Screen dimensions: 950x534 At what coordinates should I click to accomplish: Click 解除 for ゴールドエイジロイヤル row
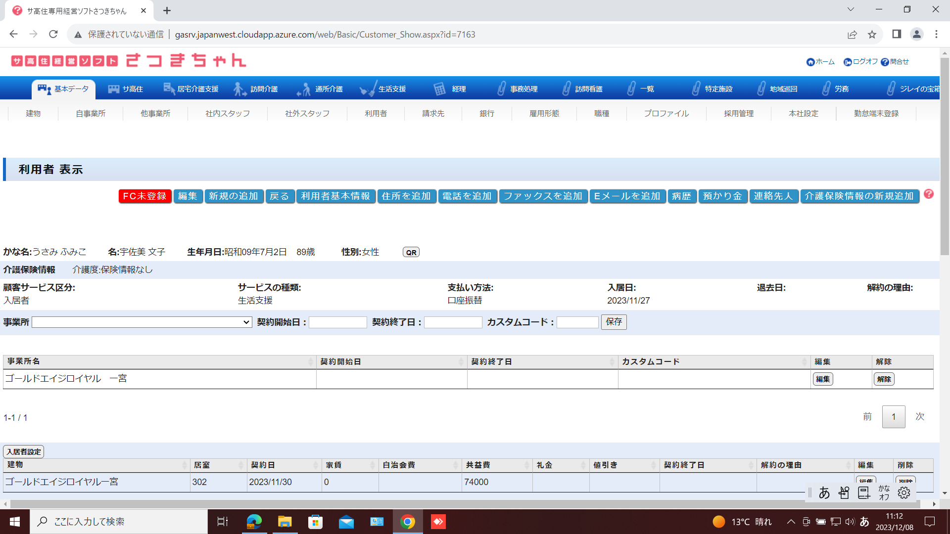pyautogui.click(x=884, y=379)
